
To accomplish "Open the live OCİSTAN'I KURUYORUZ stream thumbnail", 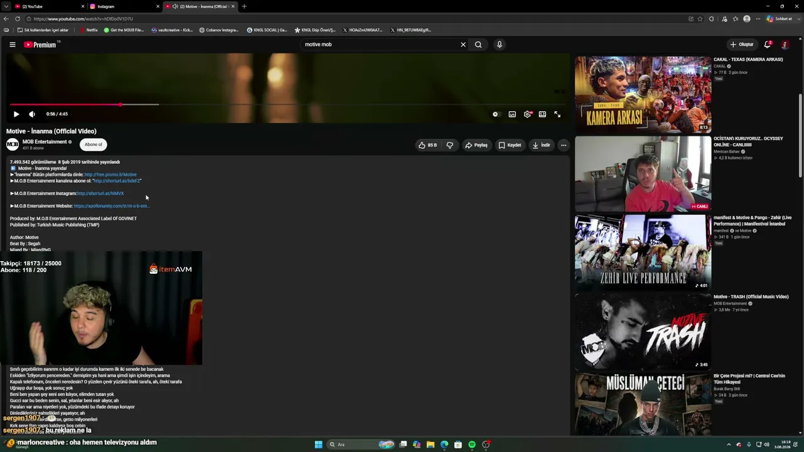I will [643, 174].
